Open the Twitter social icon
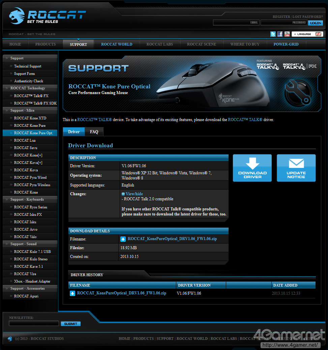 (x=273, y=34)
